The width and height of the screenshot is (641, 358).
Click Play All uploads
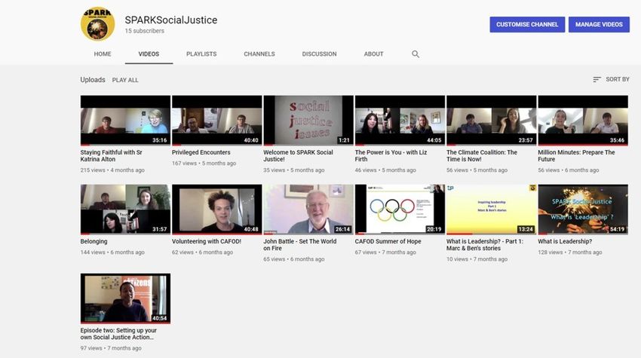[125, 80]
